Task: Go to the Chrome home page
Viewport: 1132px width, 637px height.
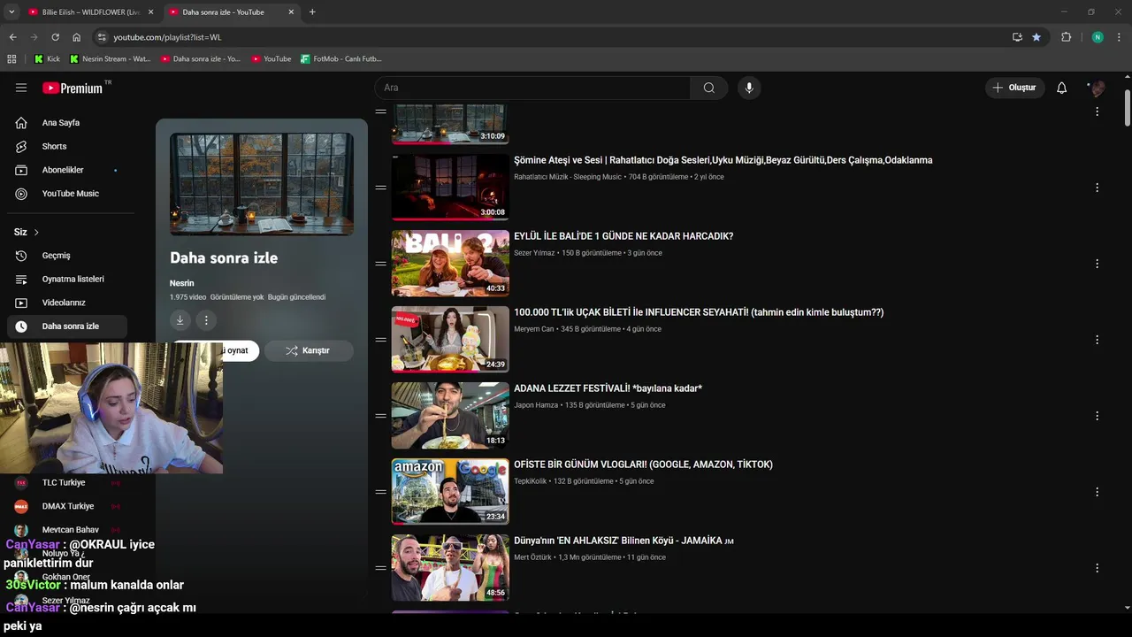Action: pyautogui.click(x=76, y=37)
